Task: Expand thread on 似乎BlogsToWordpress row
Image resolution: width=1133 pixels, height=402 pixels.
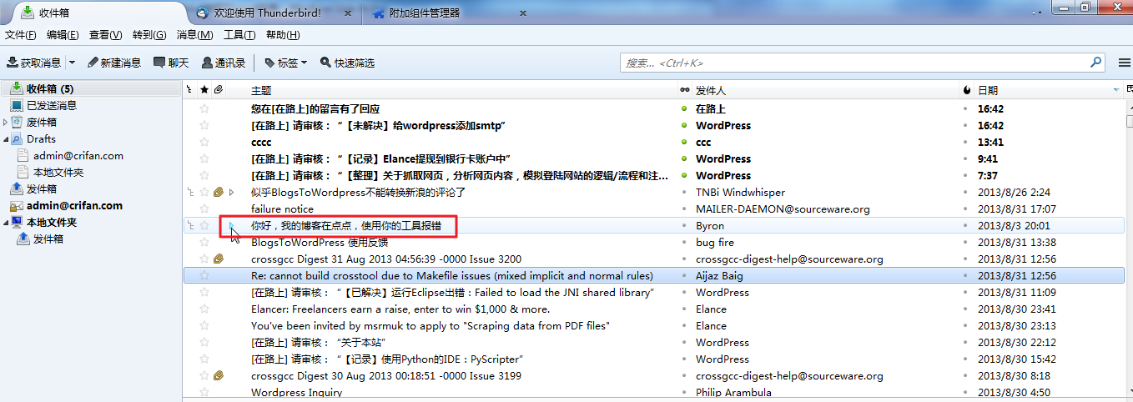Action: click(231, 192)
